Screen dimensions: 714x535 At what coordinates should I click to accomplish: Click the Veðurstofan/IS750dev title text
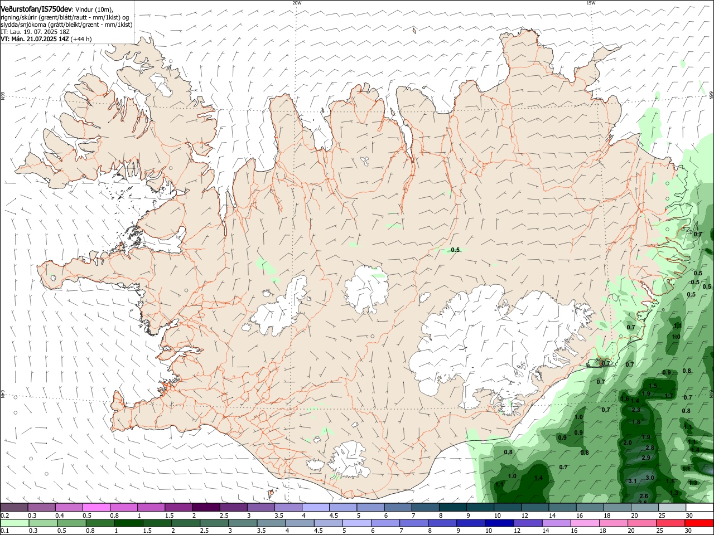pyautogui.click(x=36, y=9)
